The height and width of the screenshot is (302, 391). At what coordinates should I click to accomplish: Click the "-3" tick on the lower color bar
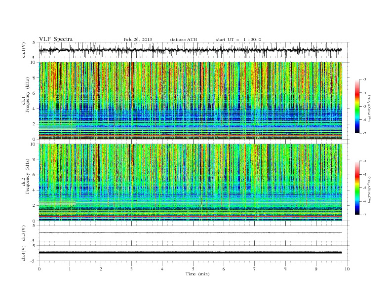click(x=364, y=161)
